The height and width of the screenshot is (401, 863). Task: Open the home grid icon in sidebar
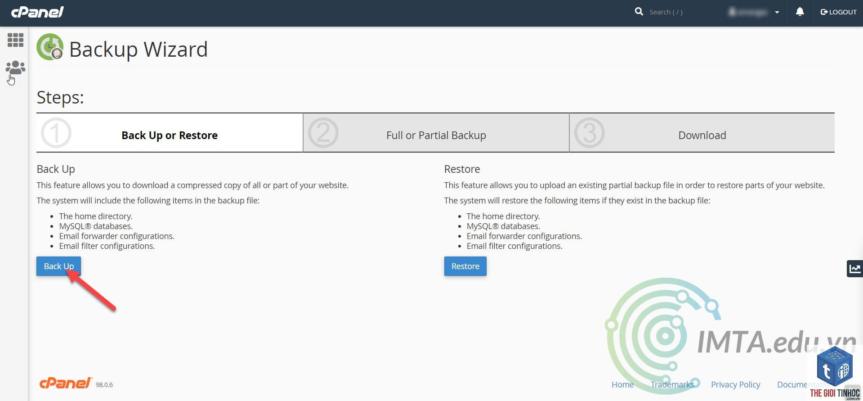(15, 40)
